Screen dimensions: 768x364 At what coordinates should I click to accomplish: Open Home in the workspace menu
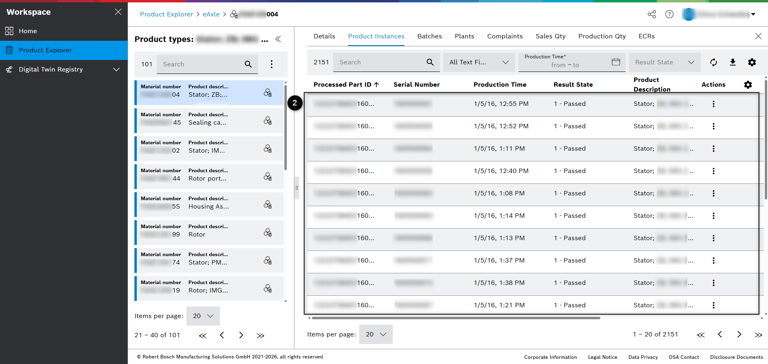tap(64, 31)
